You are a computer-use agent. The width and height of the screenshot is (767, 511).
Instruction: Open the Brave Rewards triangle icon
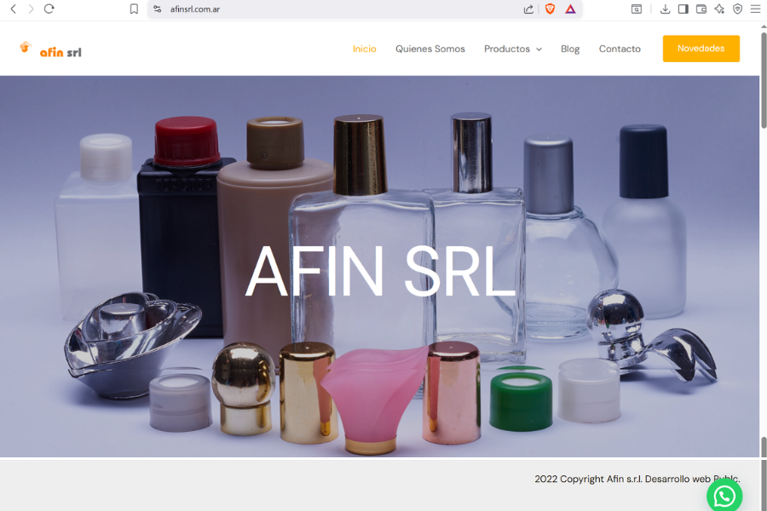coord(570,9)
